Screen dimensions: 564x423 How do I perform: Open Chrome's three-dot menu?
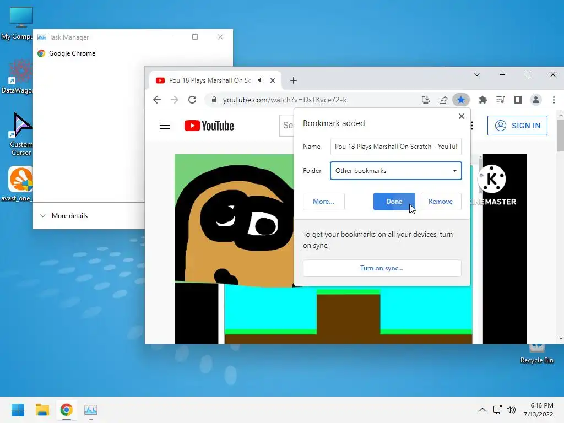click(554, 100)
